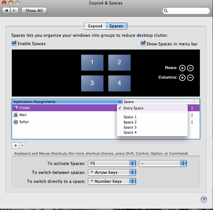Click the Show All button
The width and height of the screenshot is (213, 210).
click(x=34, y=11)
